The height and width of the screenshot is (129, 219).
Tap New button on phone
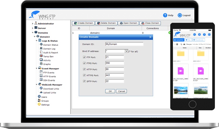(188, 40)
